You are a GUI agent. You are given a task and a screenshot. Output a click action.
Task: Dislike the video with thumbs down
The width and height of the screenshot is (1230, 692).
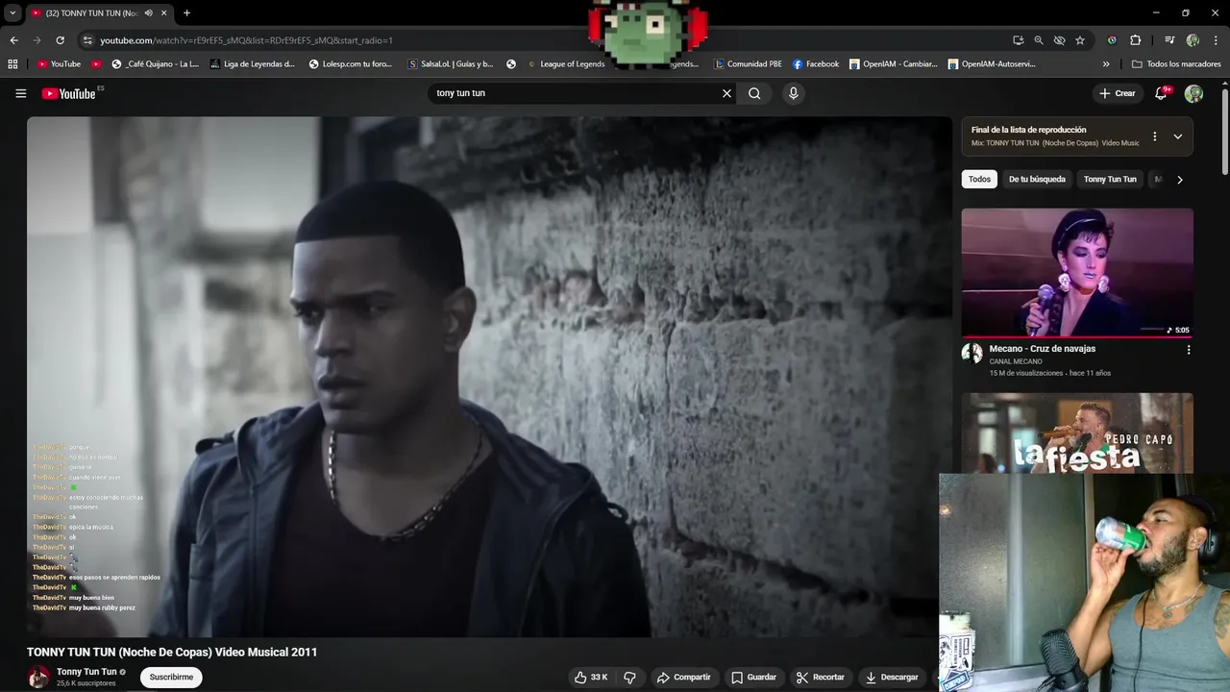point(629,678)
